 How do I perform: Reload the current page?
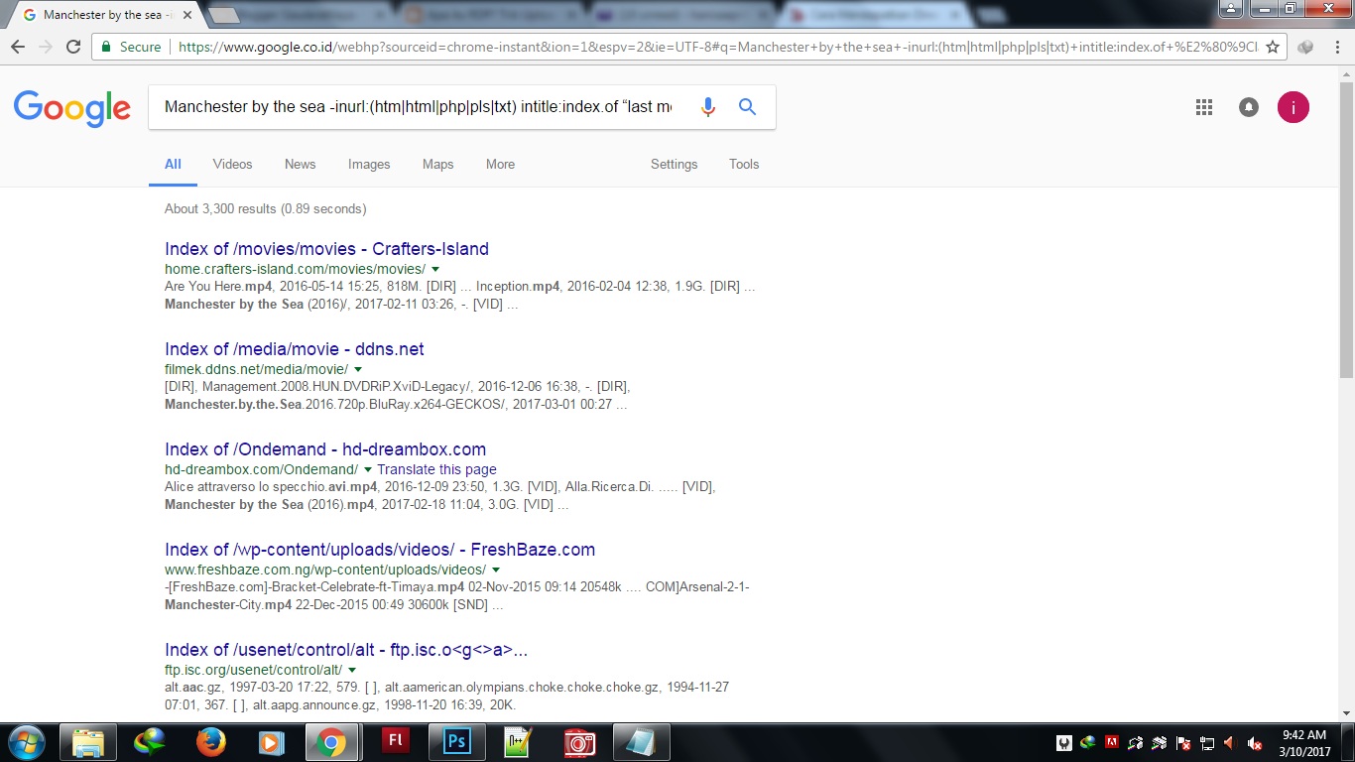pyautogui.click(x=72, y=47)
